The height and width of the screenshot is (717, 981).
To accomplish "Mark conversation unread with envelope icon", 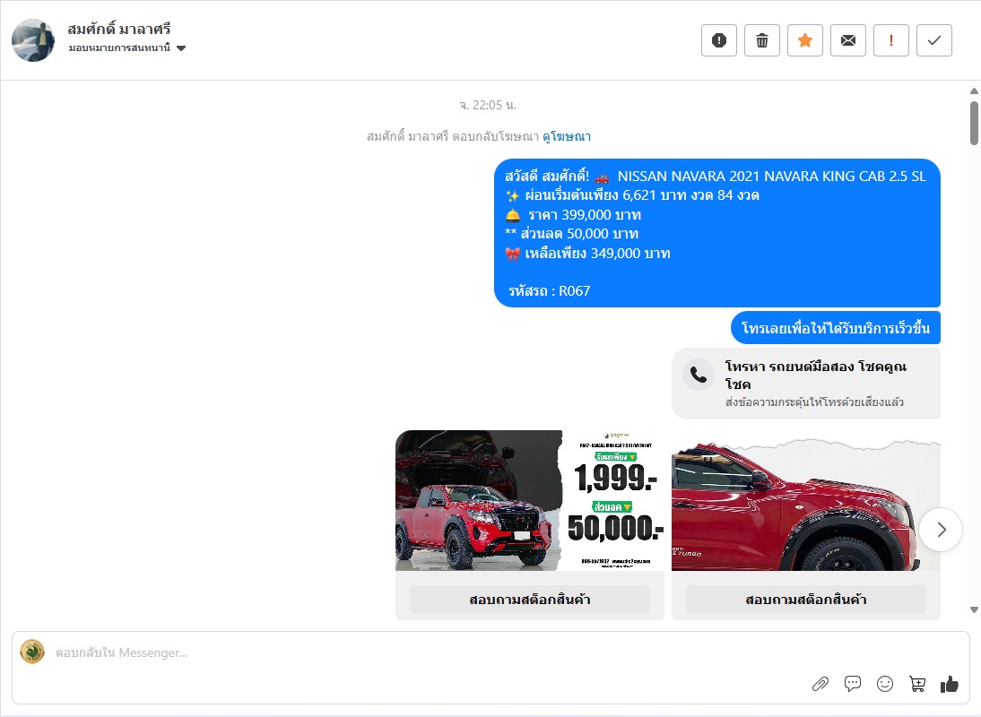I will tap(848, 40).
